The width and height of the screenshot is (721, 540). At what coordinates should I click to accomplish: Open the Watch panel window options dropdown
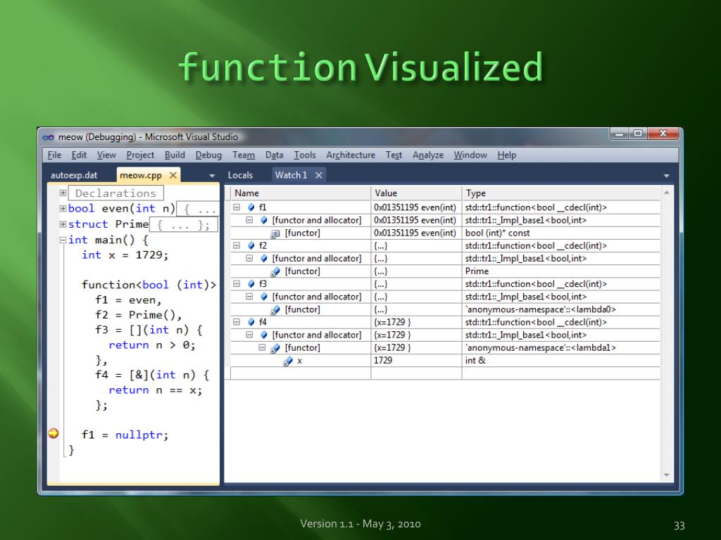666,175
